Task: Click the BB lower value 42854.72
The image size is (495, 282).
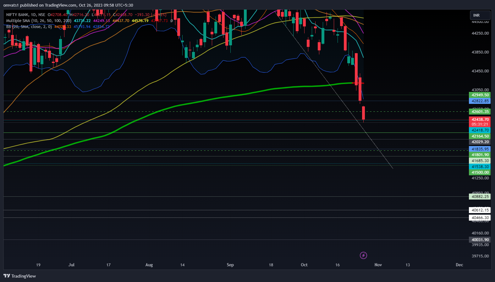Action: pyautogui.click(x=101, y=27)
